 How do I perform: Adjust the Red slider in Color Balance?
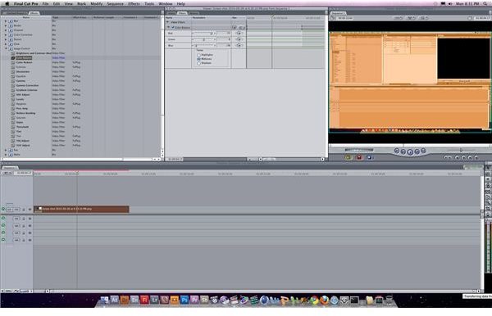(x=203, y=34)
